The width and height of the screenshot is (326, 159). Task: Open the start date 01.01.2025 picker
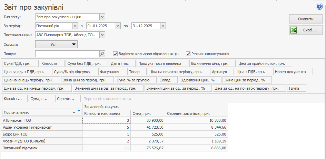[118, 26]
